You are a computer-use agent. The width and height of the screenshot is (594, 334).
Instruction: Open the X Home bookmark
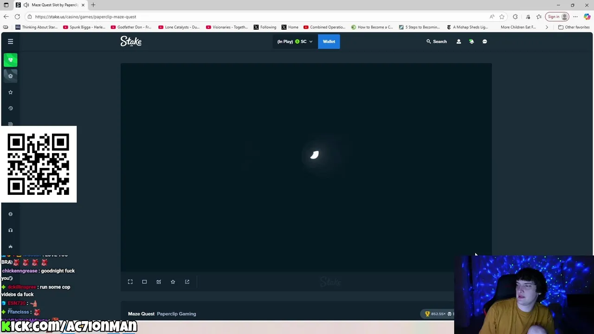[x=290, y=27]
